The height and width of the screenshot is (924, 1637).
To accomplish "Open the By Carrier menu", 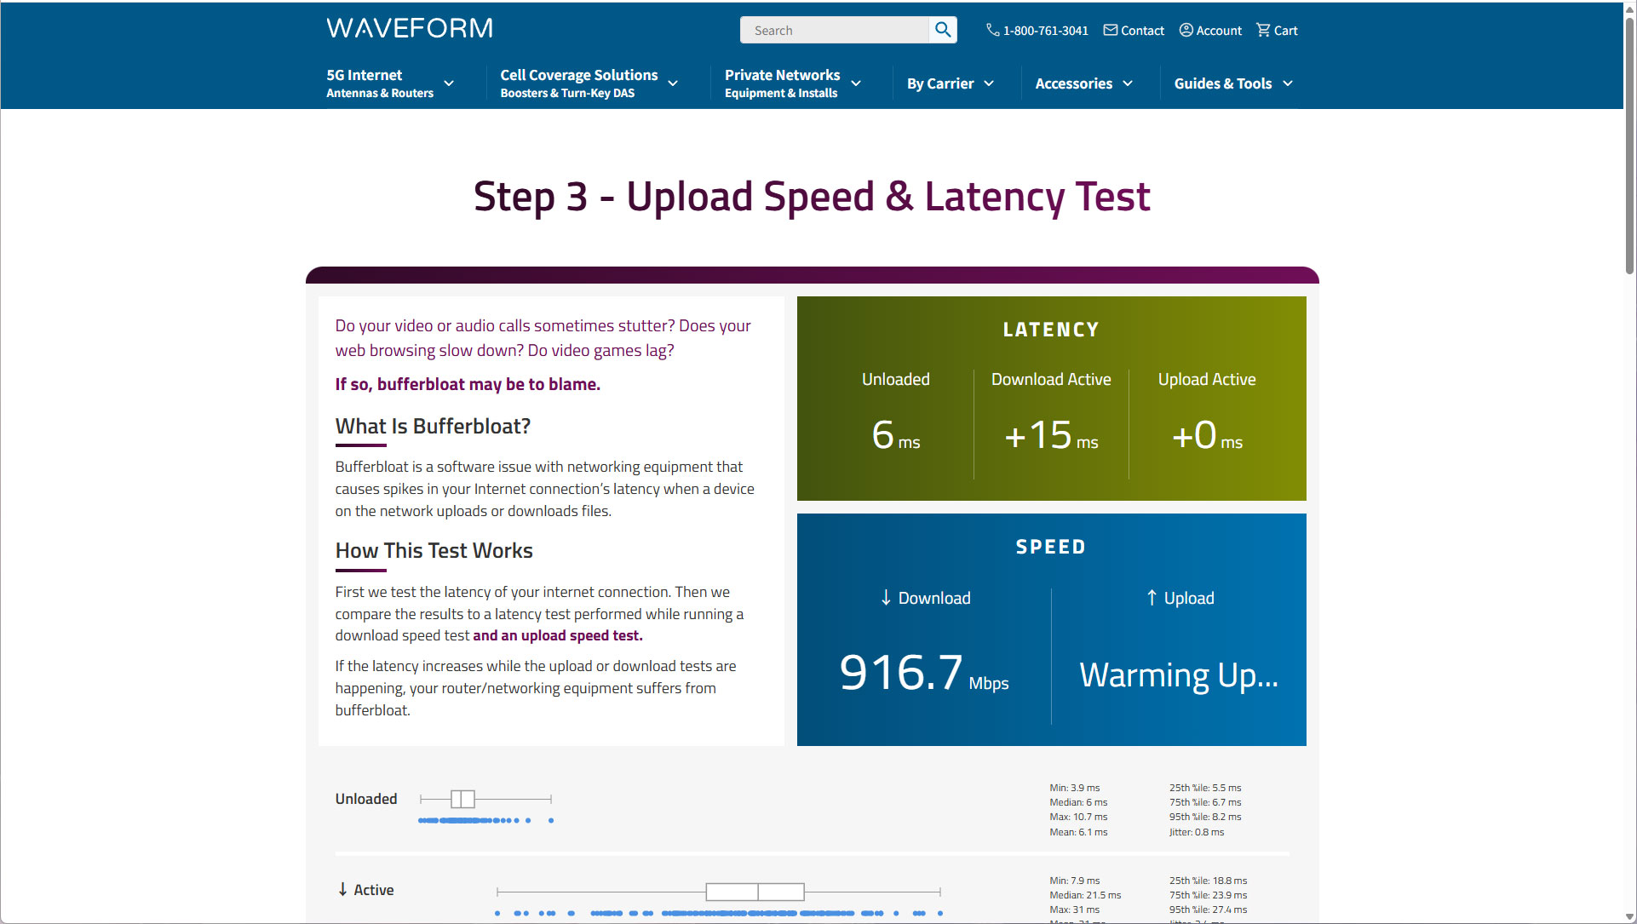I will [950, 83].
